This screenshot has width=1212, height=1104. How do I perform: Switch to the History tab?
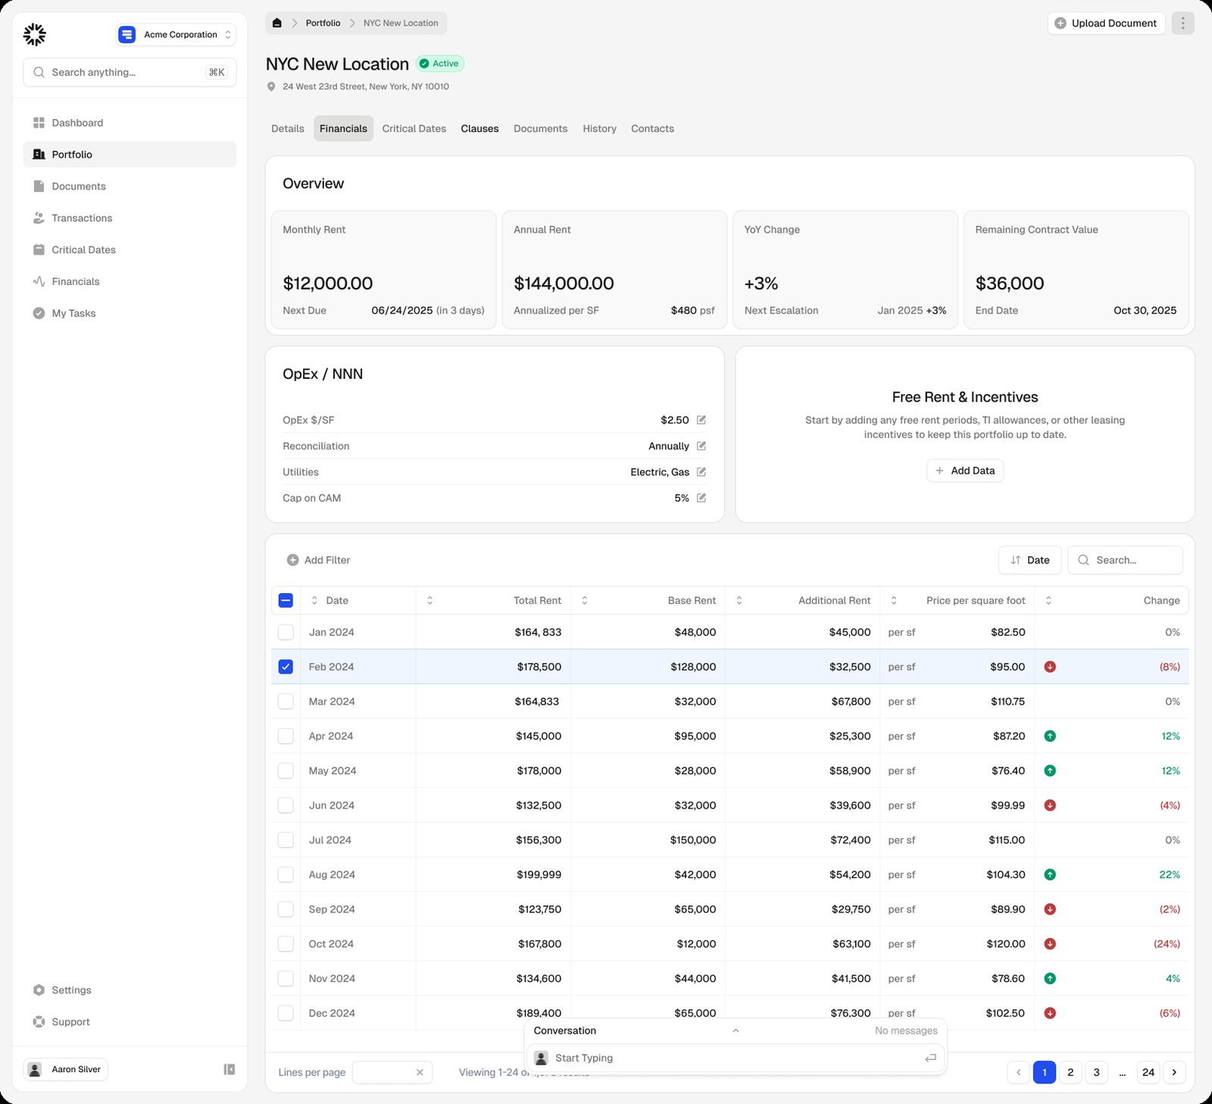pyautogui.click(x=599, y=129)
